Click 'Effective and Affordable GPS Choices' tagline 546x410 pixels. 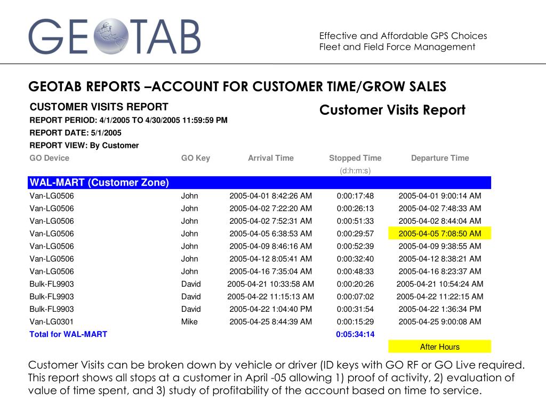(x=403, y=36)
